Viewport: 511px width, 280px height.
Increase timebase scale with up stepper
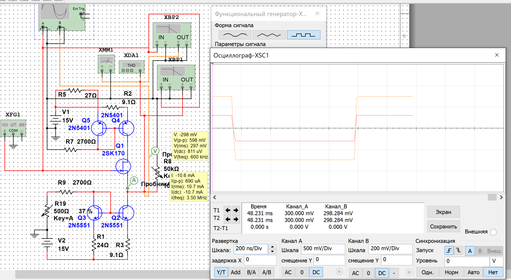[272, 247]
